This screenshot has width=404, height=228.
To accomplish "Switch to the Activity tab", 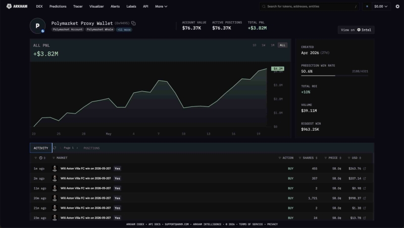I will 41,148.
